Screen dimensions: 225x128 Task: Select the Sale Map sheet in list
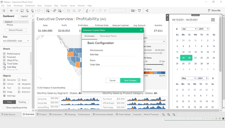point(12,67)
